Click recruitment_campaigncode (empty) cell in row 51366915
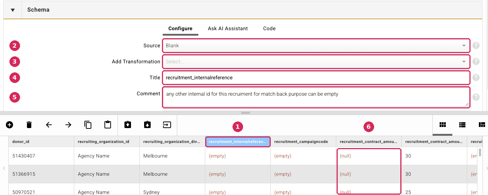The image size is (488, 195). pyautogui.click(x=303, y=174)
